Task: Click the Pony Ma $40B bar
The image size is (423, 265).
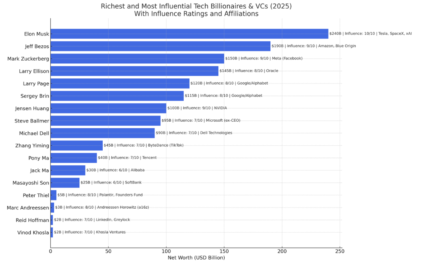Action: tap(74, 158)
